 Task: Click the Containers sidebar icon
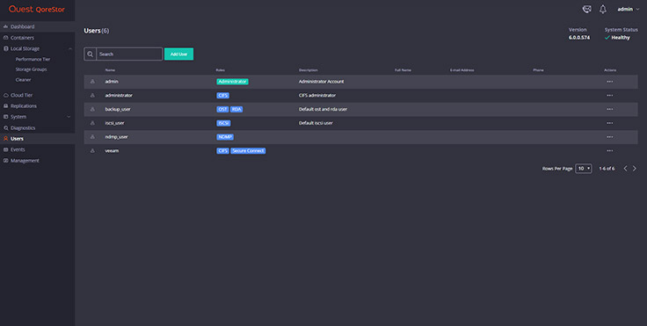6,38
